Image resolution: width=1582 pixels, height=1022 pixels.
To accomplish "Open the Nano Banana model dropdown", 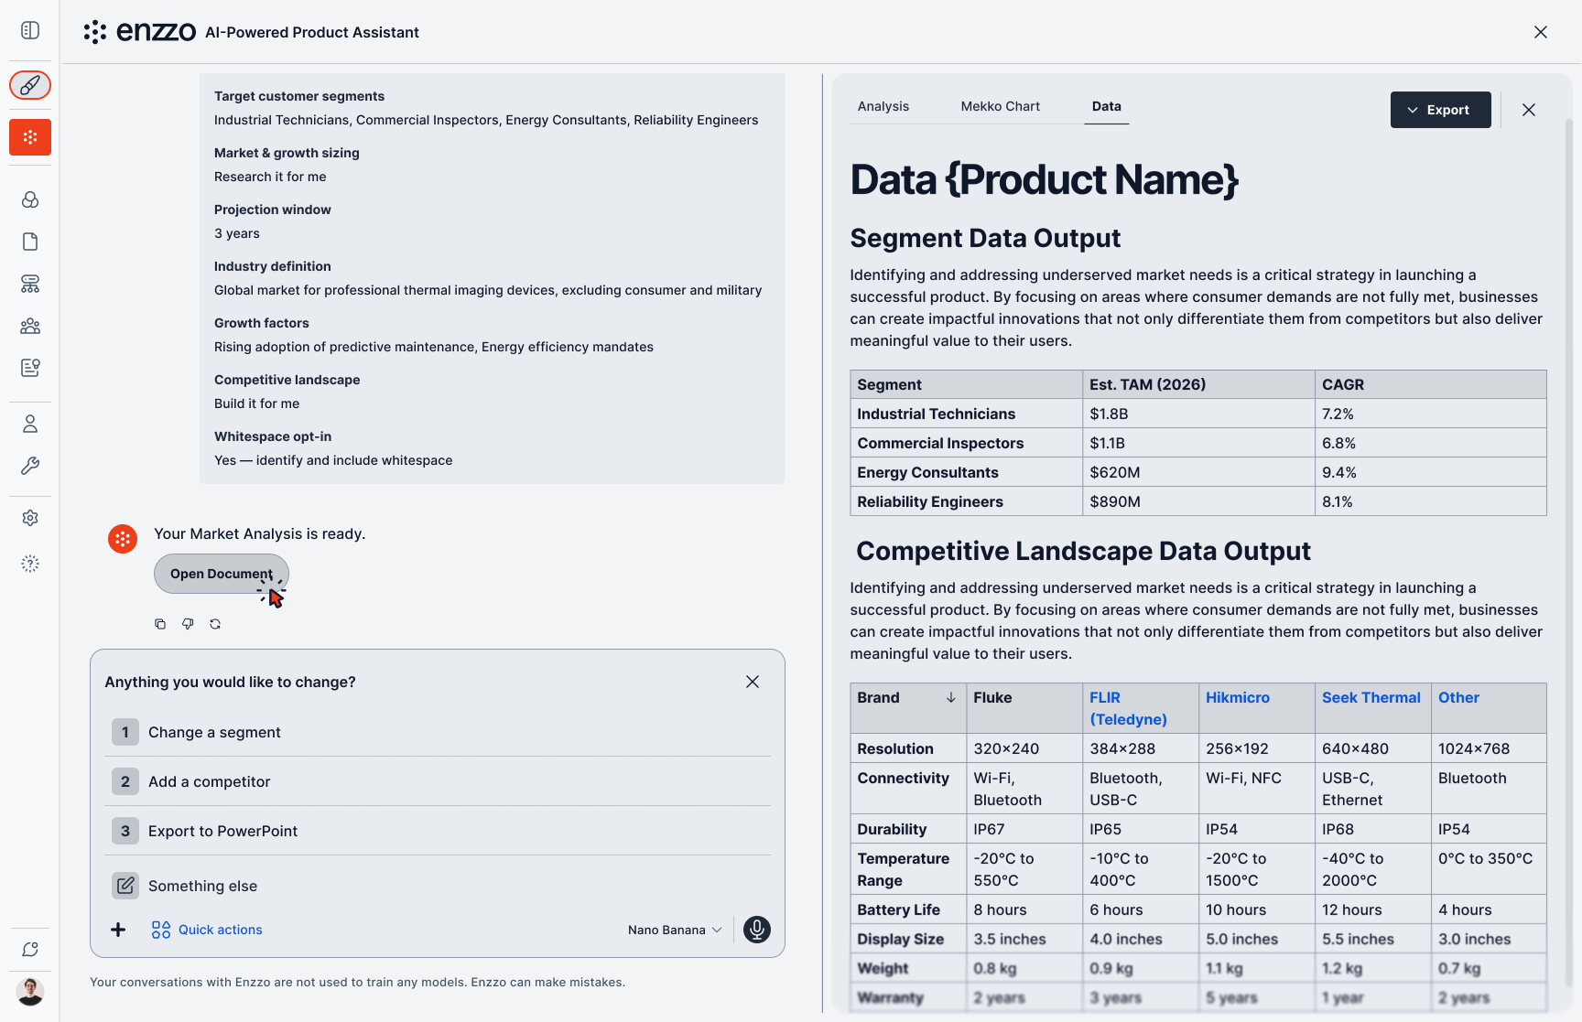I will tap(675, 930).
